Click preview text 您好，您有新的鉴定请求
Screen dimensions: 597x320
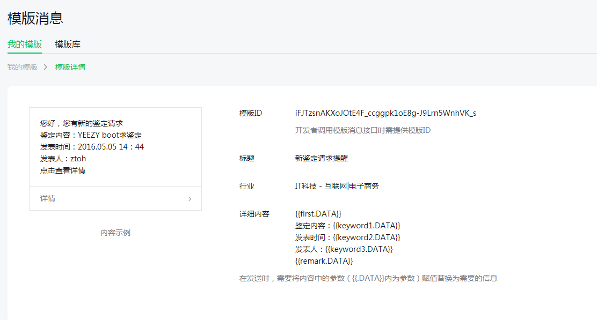82,123
